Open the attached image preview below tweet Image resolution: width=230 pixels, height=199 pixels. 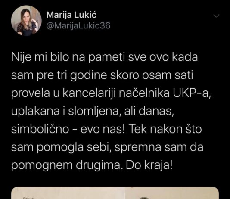coord(115,193)
